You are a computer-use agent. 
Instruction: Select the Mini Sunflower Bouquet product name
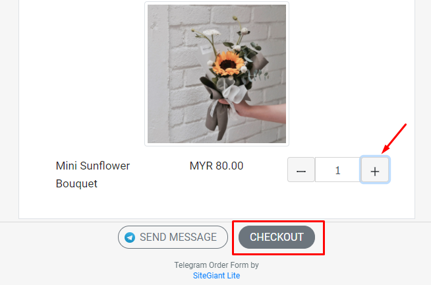(x=93, y=175)
